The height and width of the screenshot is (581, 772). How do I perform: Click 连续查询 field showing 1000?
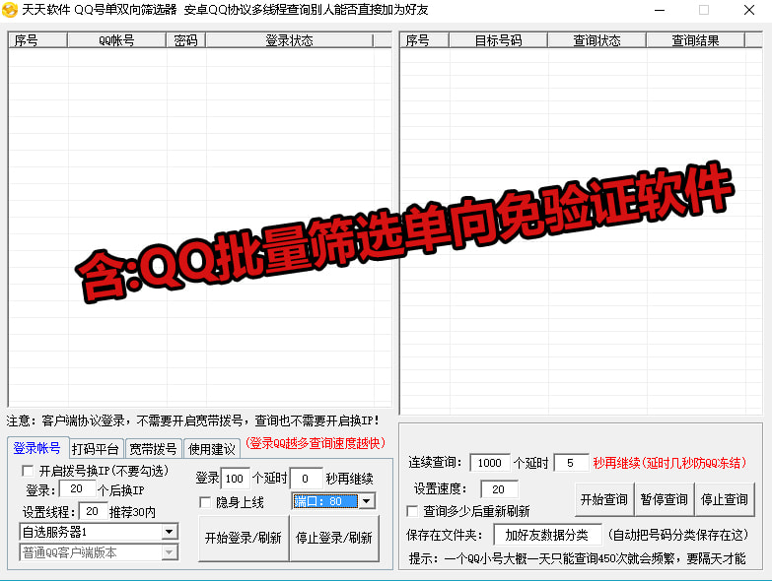tap(489, 463)
